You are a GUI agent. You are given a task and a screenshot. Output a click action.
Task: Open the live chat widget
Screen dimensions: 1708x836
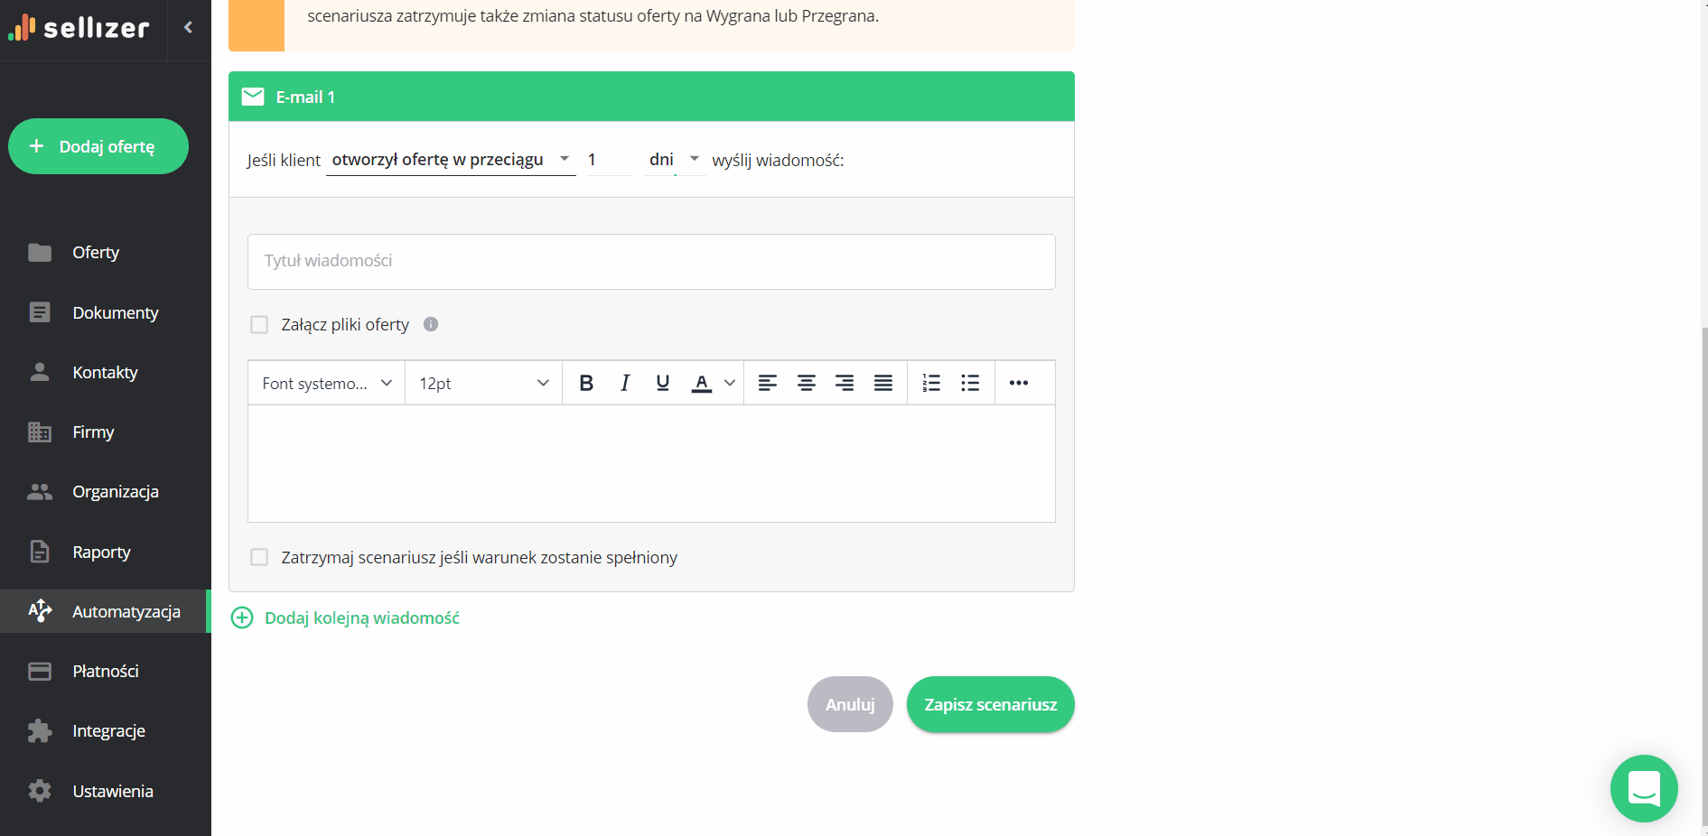[x=1643, y=788]
